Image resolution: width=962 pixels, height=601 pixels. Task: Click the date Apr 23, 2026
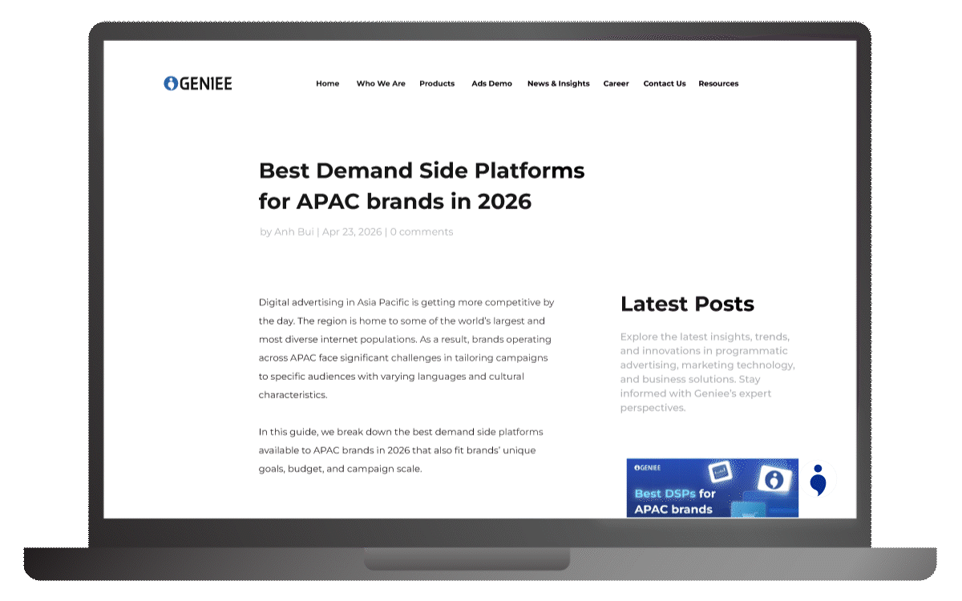coord(352,232)
